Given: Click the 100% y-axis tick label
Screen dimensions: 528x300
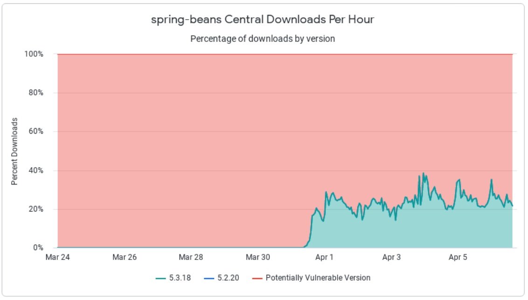Looking at the screenshot, I should coord(34,54).
